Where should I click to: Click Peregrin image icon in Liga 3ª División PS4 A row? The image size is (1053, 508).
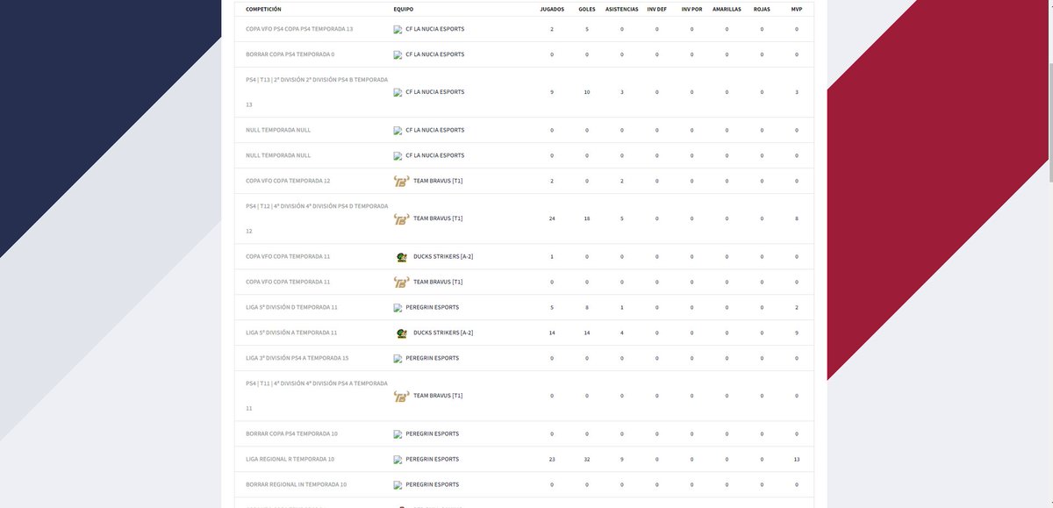coord(398,359)
